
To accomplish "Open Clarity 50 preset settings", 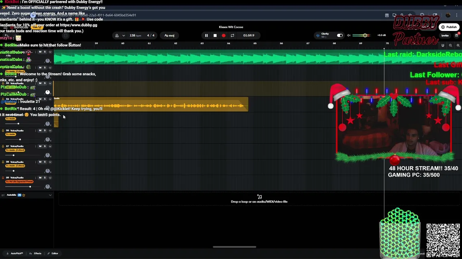I will [x=325, y=35].
